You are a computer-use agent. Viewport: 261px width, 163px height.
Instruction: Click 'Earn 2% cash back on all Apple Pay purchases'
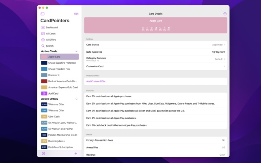(111, 118)
